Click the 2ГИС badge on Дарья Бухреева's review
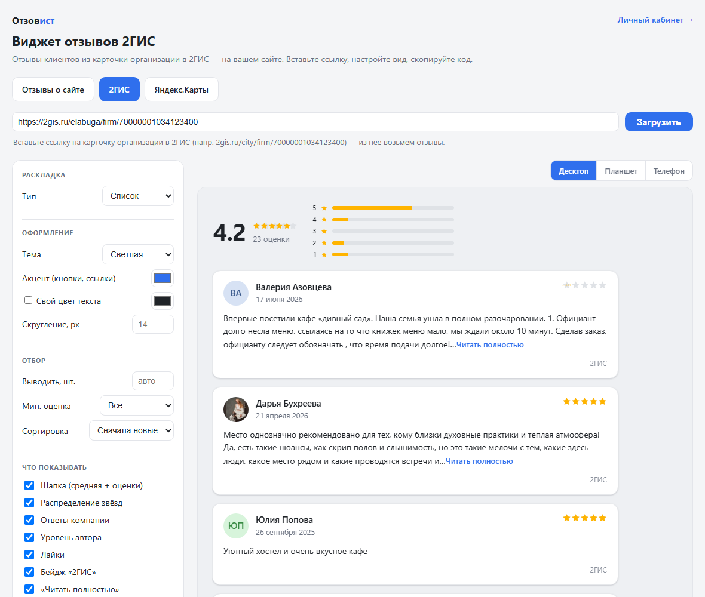705x597 pixels. tap(598, 479)
